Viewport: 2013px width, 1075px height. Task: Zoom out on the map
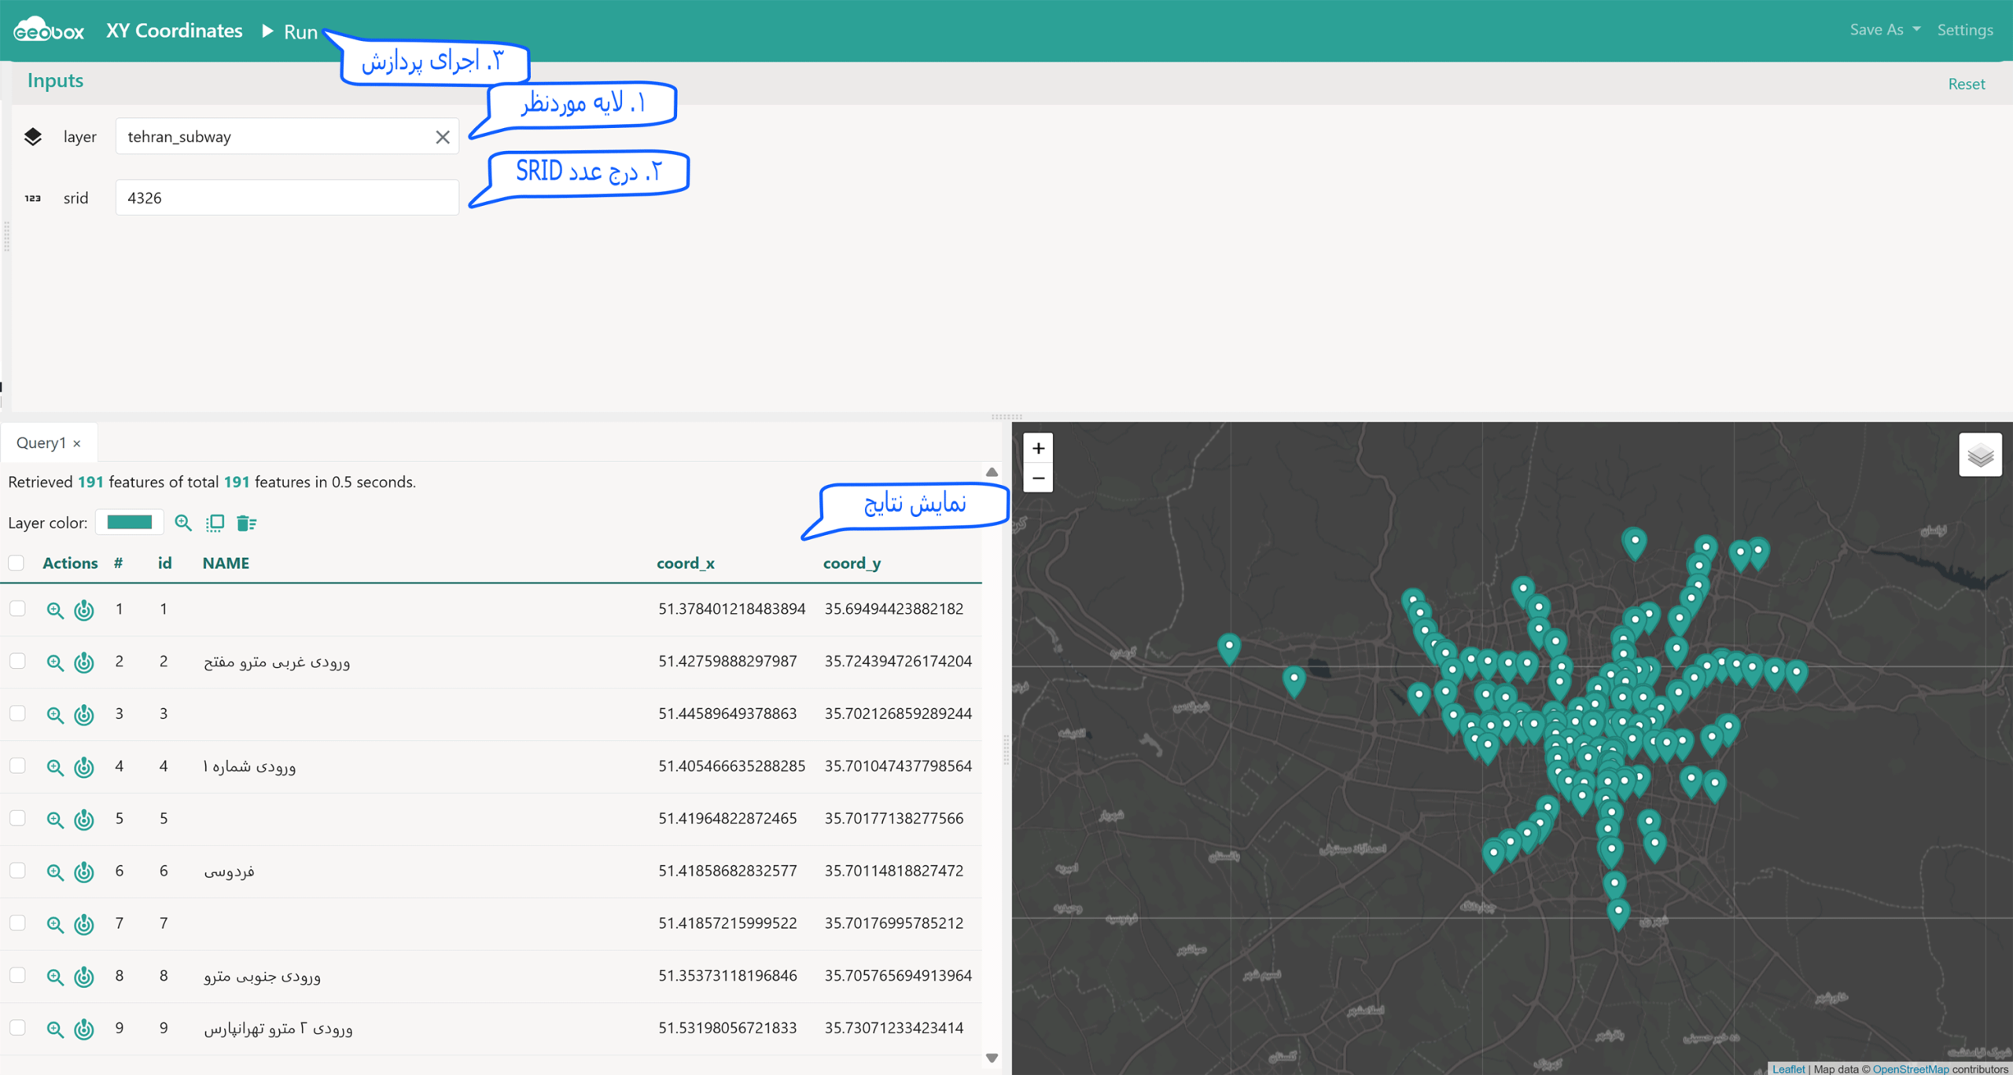pos(1038,478)
